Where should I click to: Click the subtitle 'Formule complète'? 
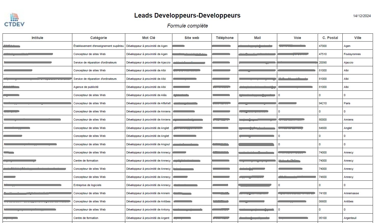pos(187,26)
